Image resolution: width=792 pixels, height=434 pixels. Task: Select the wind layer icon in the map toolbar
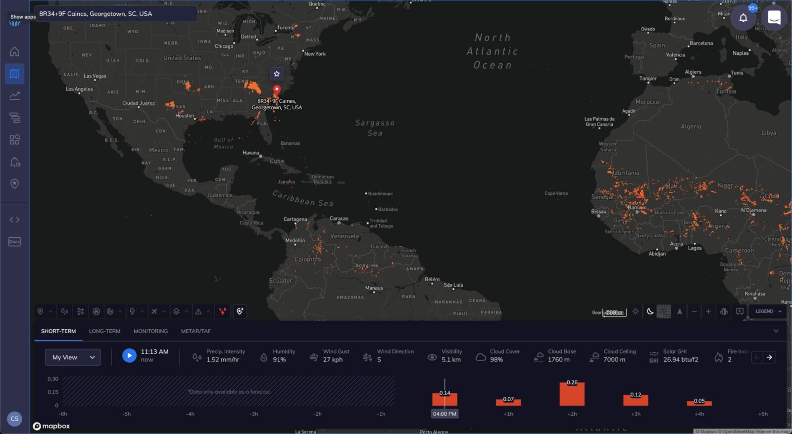80,311
